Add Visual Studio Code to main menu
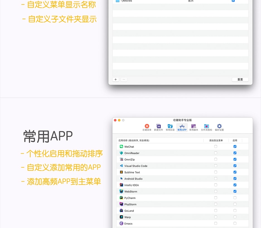 coord(216,166)
